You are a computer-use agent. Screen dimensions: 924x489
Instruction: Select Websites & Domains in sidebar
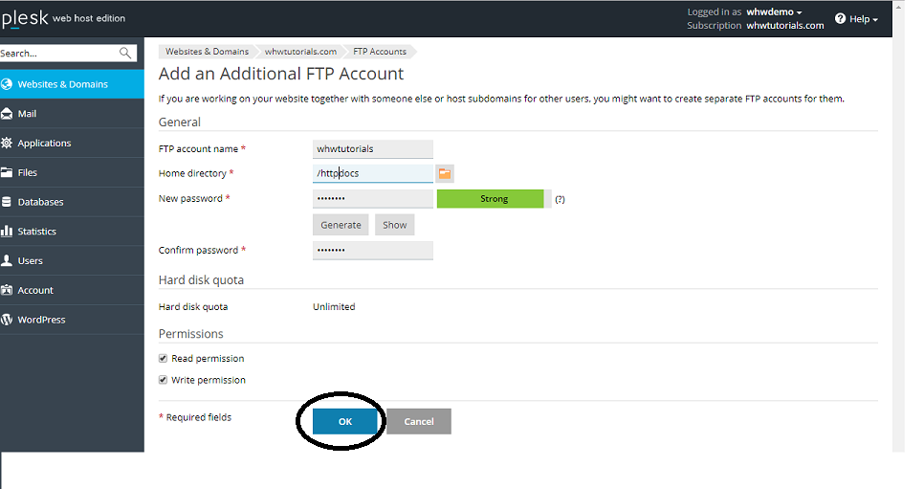click(x=62, y=84)
